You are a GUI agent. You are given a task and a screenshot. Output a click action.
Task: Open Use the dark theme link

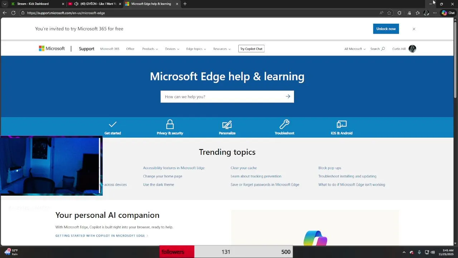coord(159,185)
